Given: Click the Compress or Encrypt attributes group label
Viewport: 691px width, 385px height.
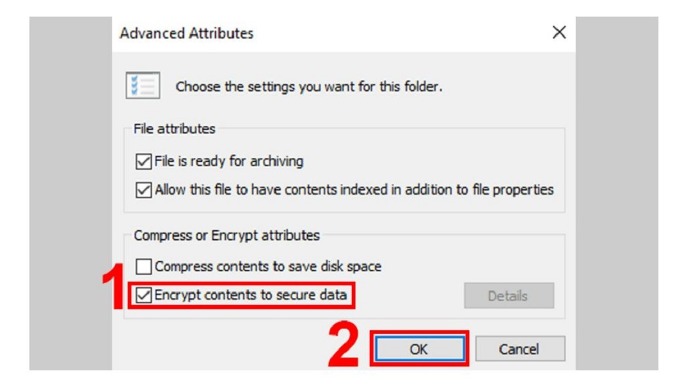Looking at the screenshot, I should pos(226,235).
